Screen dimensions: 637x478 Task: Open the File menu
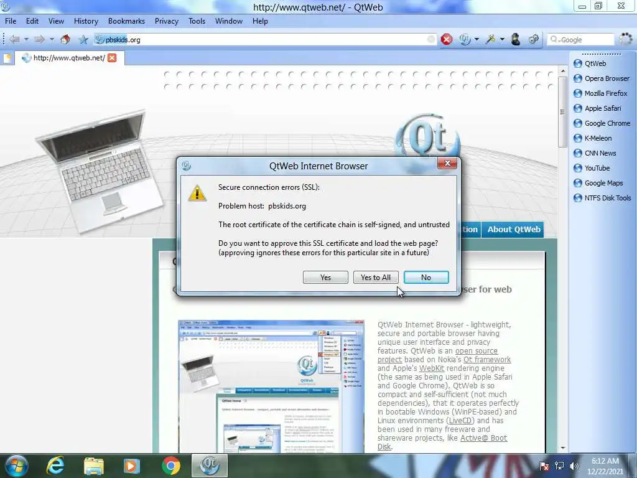pos(11,21)
